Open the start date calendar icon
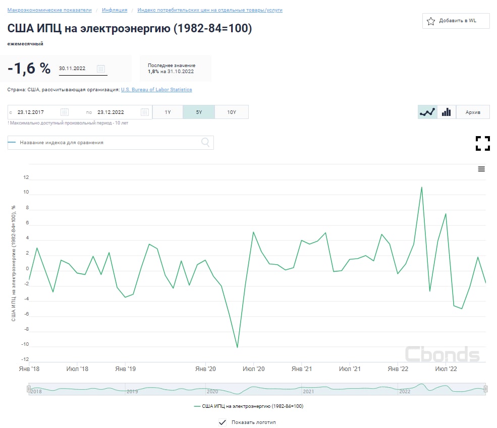Image resolution: width=497 pixels, height=428 pixels. [64, 112]
